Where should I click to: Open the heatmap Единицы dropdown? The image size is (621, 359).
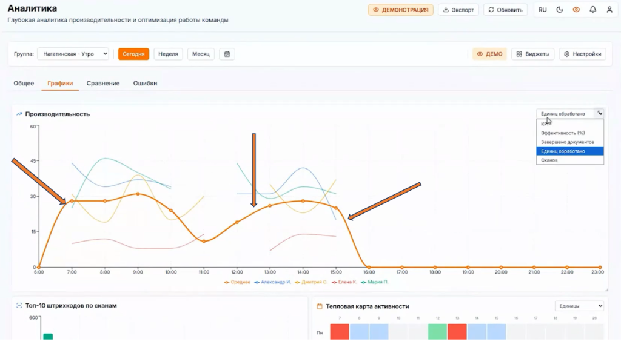coord(579,306)
